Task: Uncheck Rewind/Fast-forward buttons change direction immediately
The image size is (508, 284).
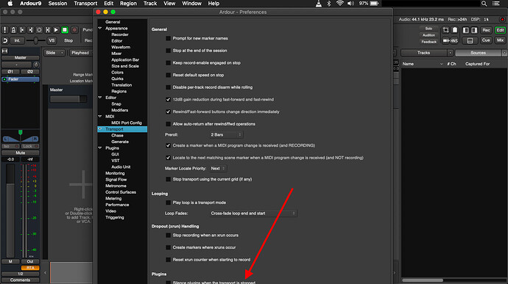Action: (x=168, y=112)
